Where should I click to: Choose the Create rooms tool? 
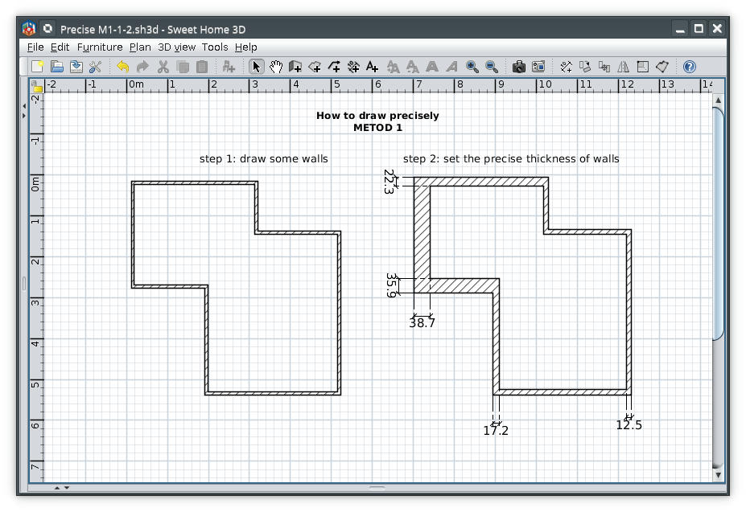tap(315, 67)
